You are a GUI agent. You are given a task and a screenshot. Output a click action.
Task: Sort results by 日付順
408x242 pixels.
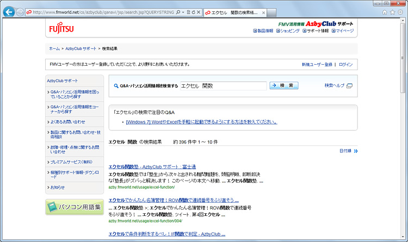tap(345, 151)
